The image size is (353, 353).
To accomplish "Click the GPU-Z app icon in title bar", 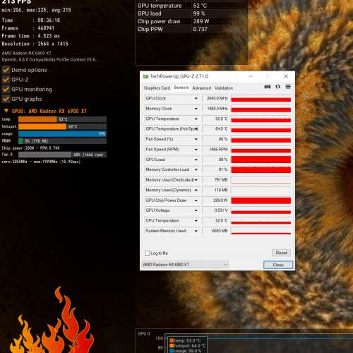I will pos(145,76).
